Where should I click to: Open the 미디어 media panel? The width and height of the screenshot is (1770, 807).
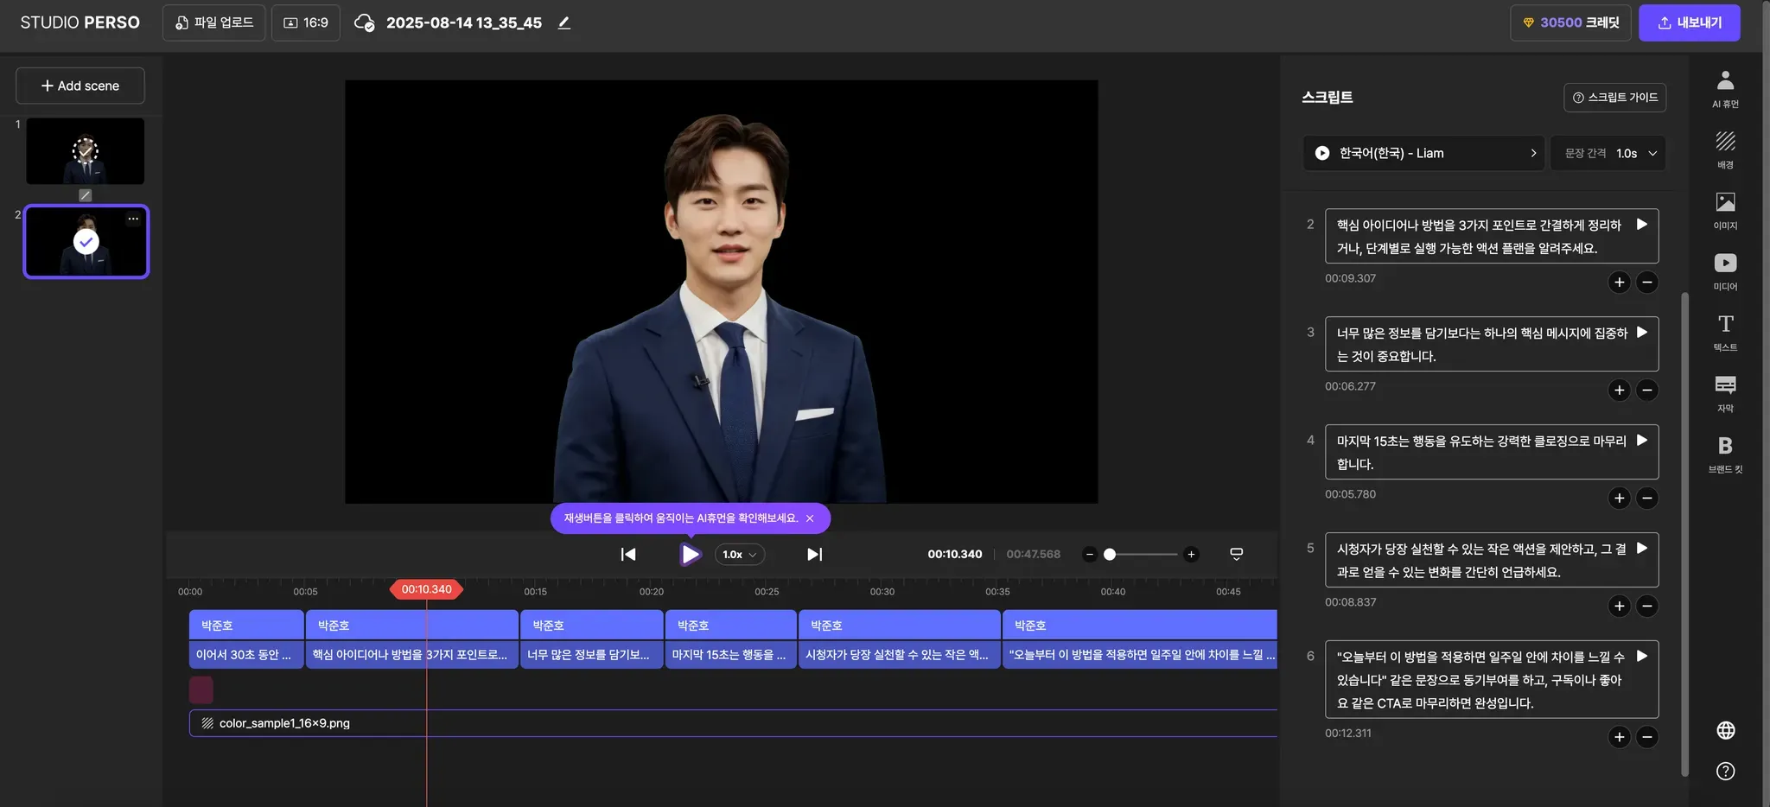click(x=1725, y=270)
